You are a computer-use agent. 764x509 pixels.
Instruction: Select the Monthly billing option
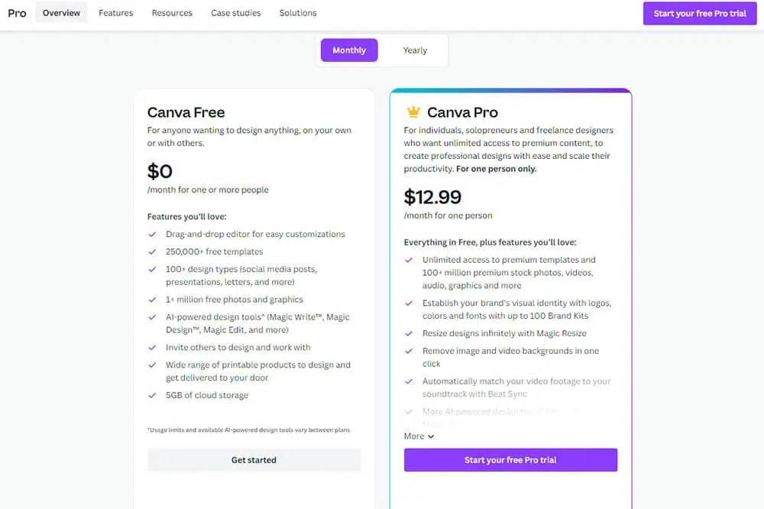pyautogui.click(x=349, y=50)
